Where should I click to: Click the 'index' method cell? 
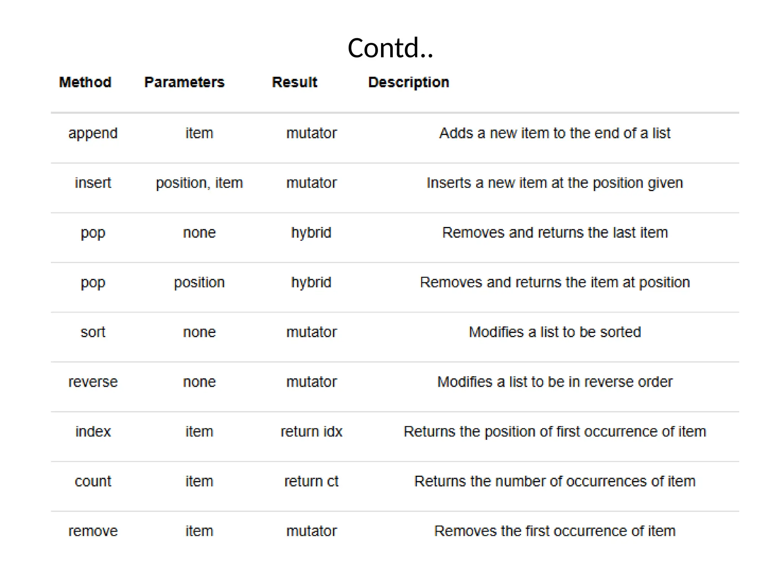[93, 431]
